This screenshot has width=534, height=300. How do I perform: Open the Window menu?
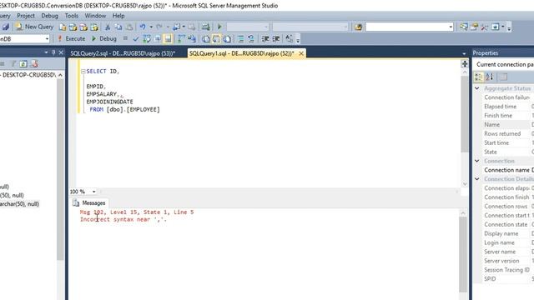(95, 16)
